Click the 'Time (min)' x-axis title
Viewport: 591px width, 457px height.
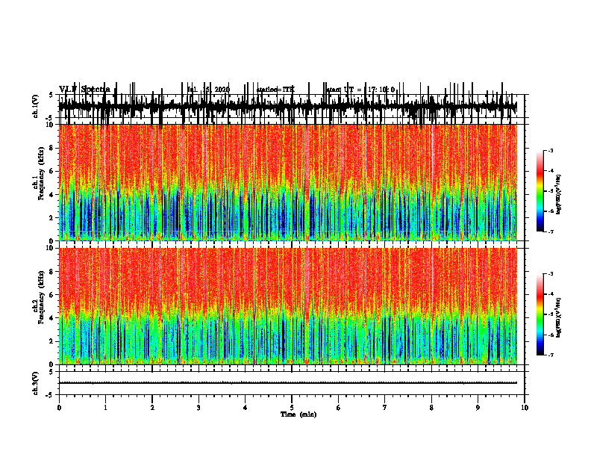click(298, 414)
